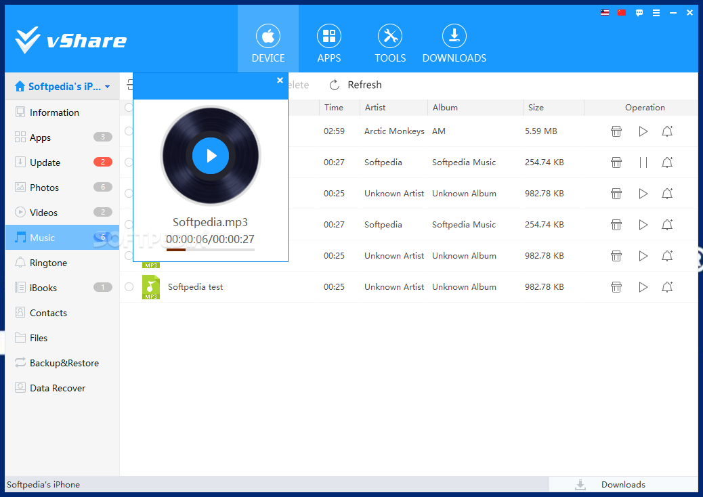Delete the Softpedia test song
Screen dimensions: 703x497
click(x=616, y=287)
